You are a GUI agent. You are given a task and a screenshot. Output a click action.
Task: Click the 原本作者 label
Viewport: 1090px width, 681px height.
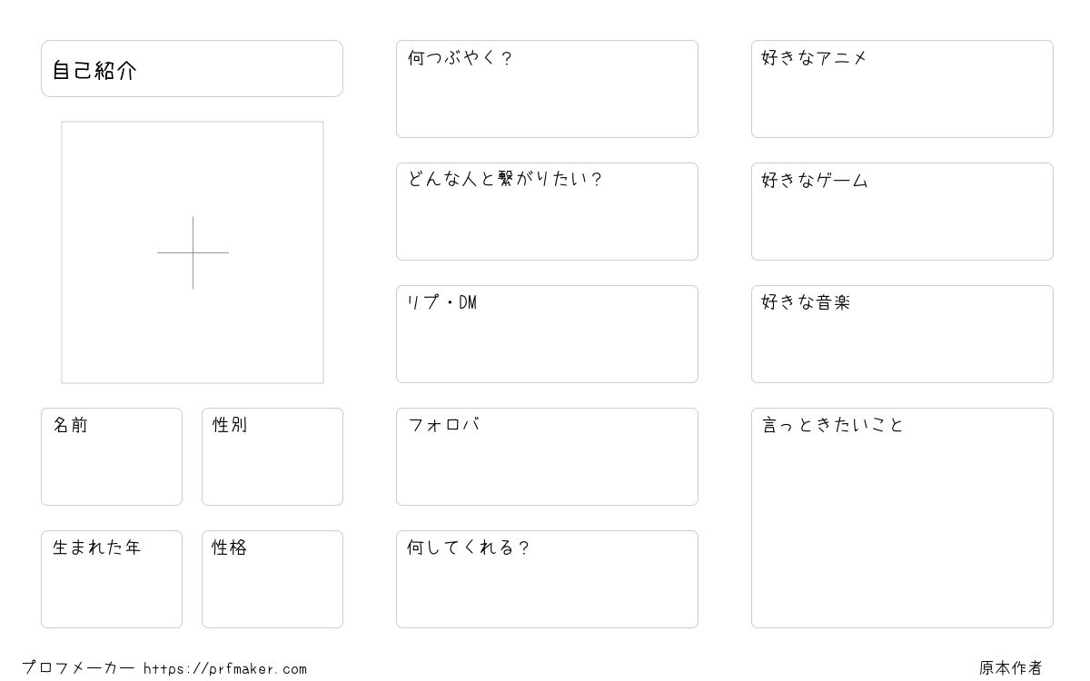point(1011,668)
